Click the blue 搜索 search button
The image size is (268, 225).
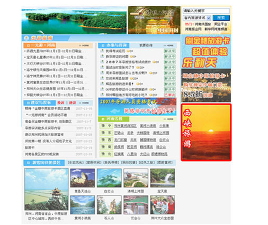click(x=221, y=18)
